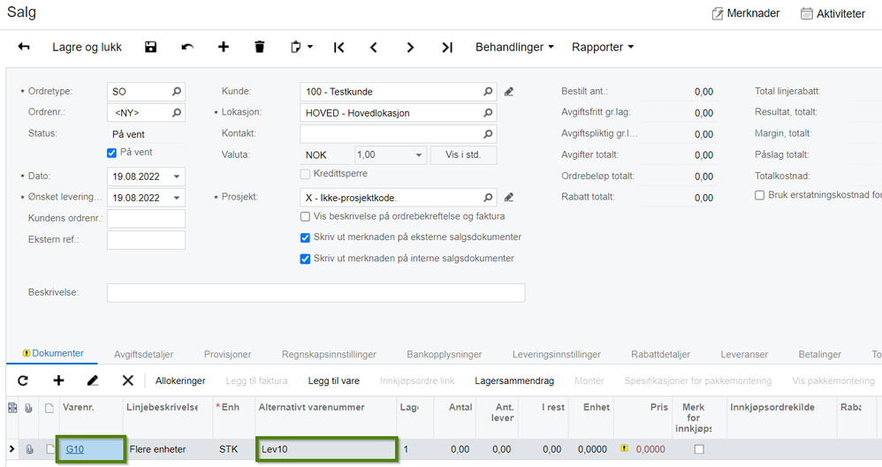Click the save disk icon
The image size is (882, 467).
pyautogui.click(x=150, y=47)
